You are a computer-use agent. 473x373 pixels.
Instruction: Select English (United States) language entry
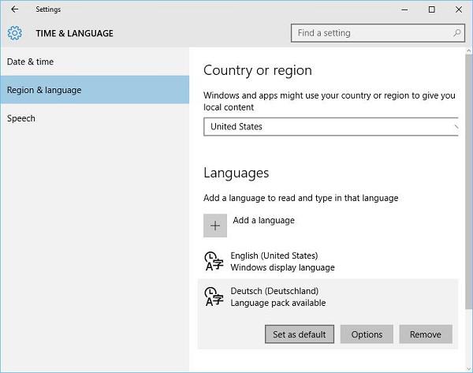click(328, 261)
